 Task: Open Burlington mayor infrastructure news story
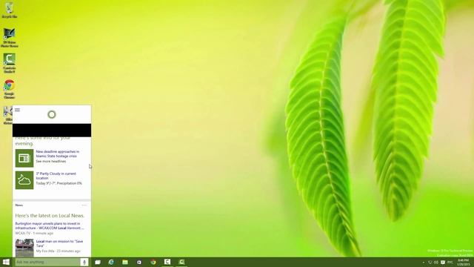50,225
